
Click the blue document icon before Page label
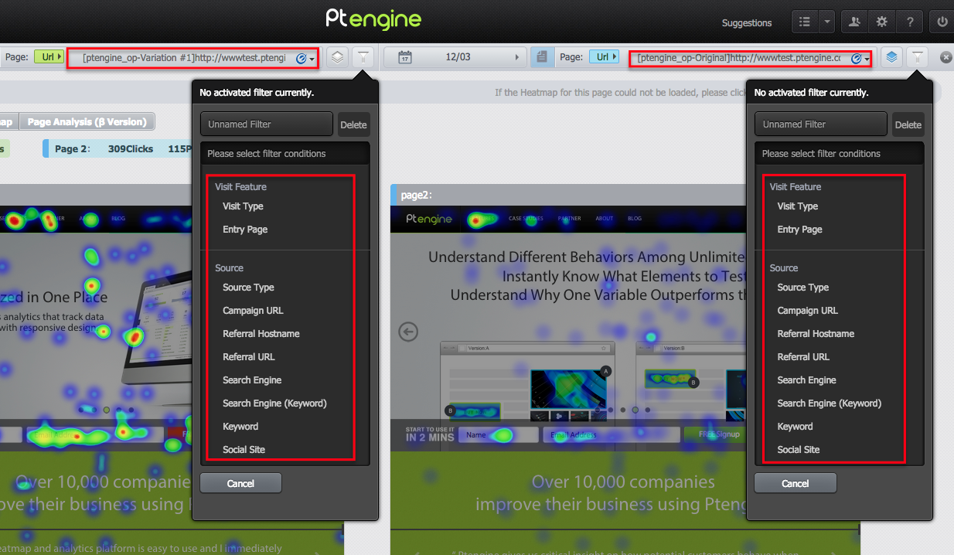click(542, 57)
